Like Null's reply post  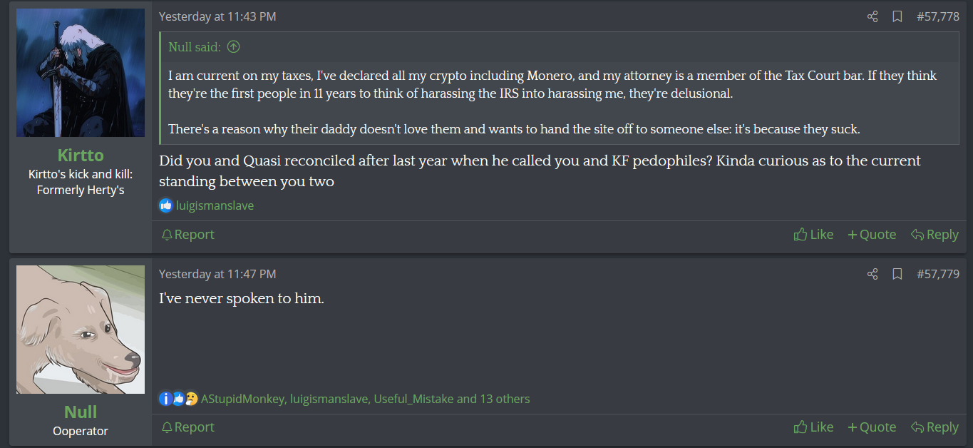tap(813, 427)
